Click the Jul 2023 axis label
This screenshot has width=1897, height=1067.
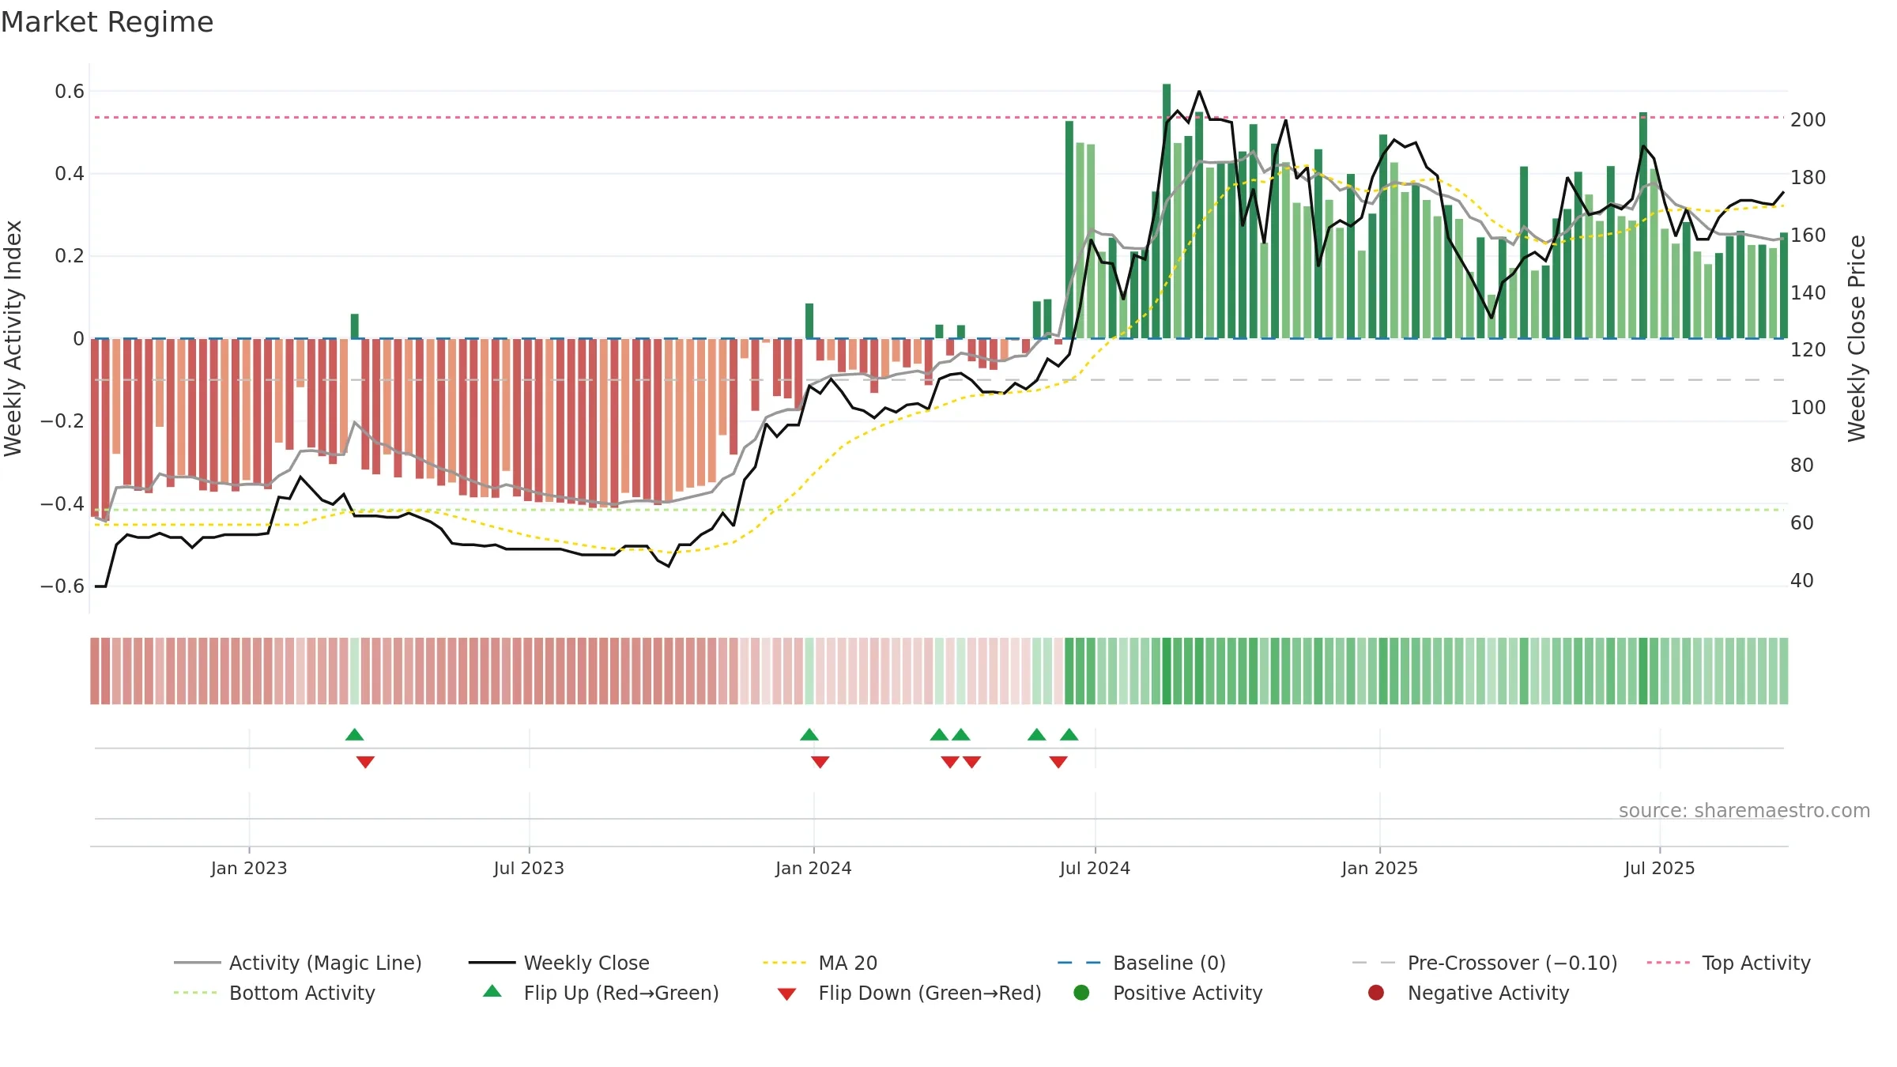click(529, 868)
